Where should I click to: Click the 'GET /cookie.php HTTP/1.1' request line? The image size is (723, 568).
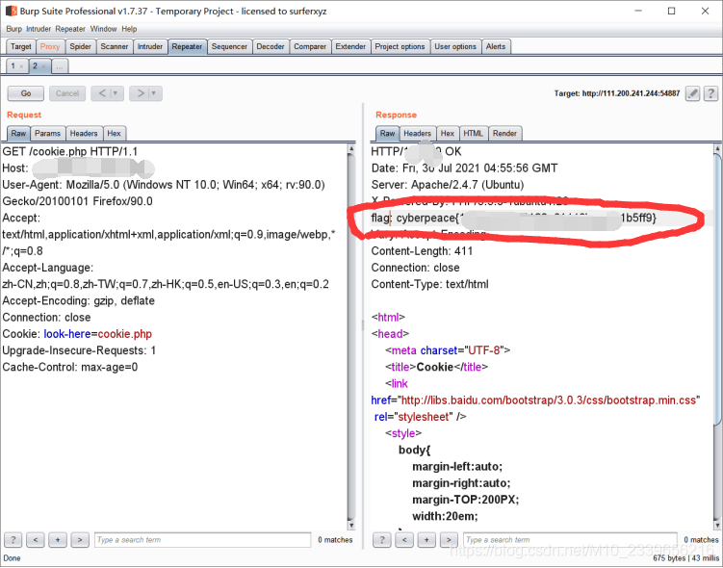(x=70, y=152)
